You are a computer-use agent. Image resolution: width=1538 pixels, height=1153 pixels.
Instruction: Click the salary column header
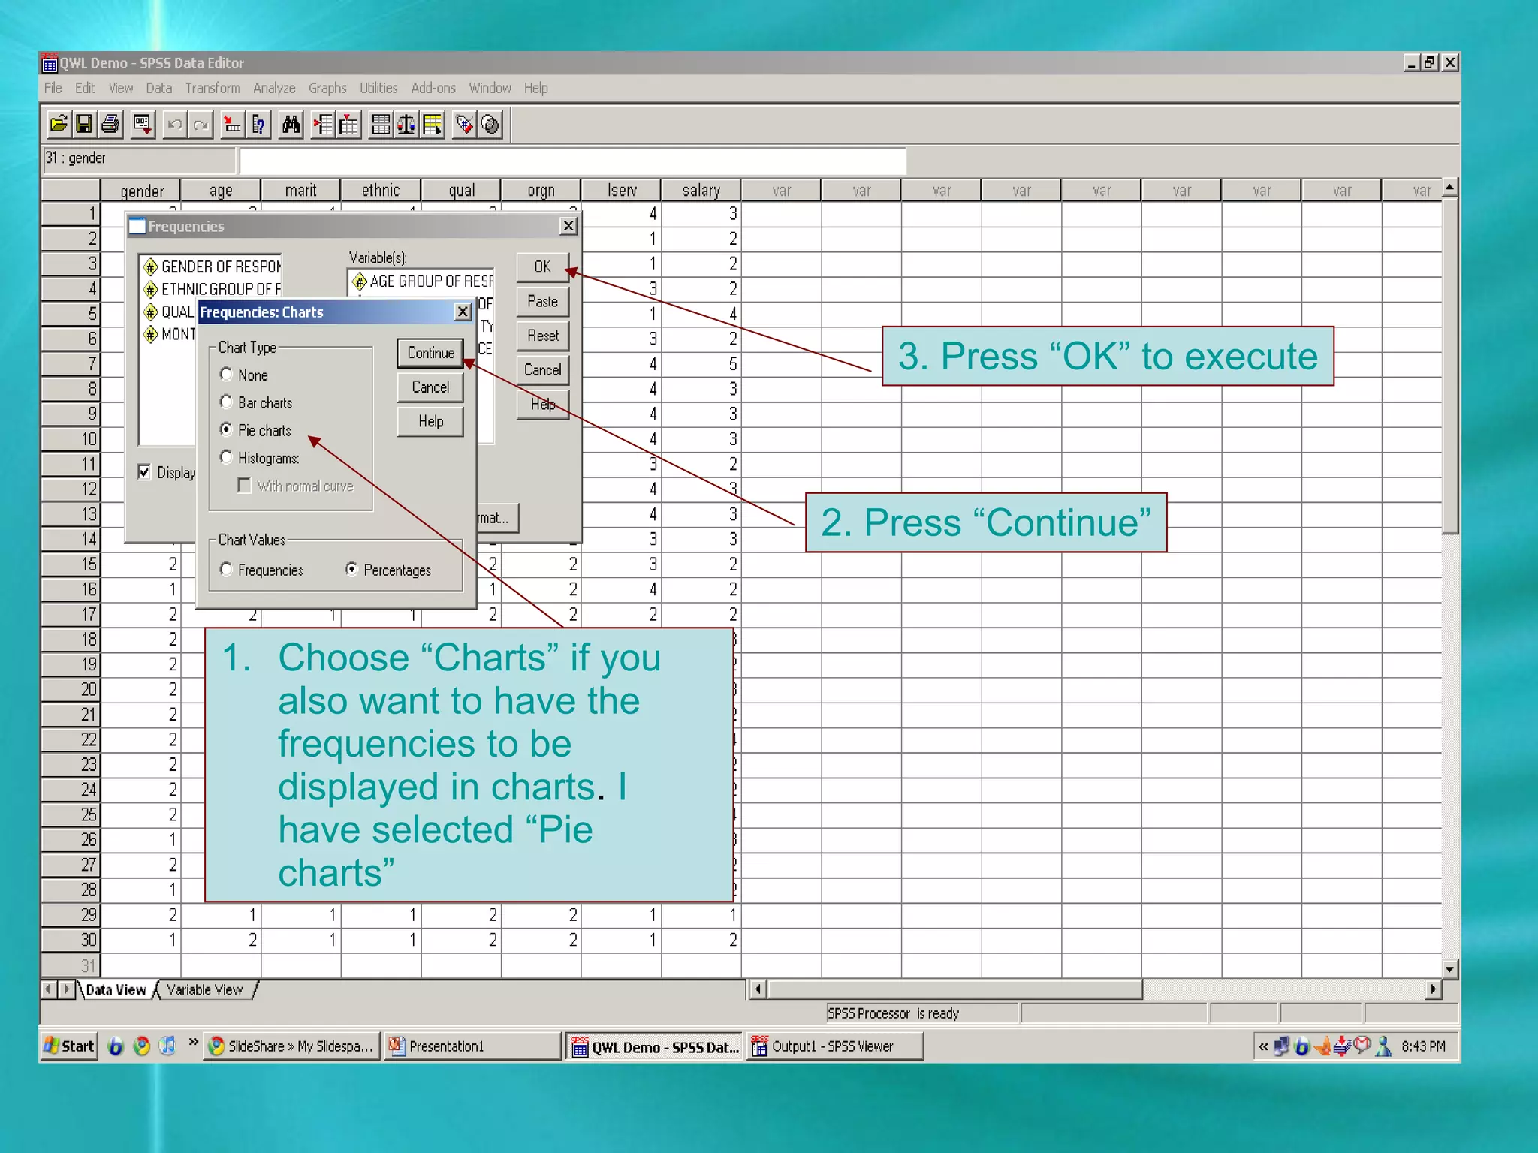[701, 190]
